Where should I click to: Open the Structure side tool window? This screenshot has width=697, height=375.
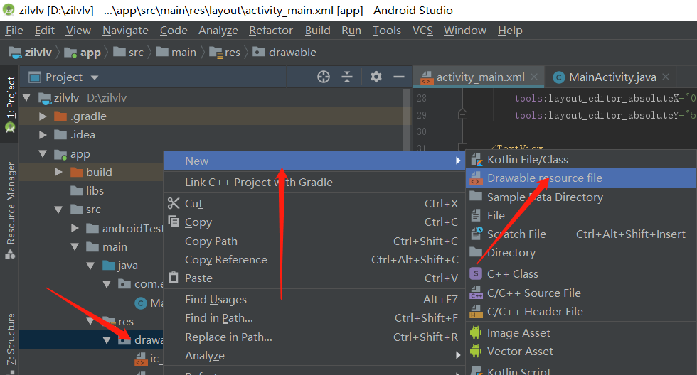[x=10, y=344]
